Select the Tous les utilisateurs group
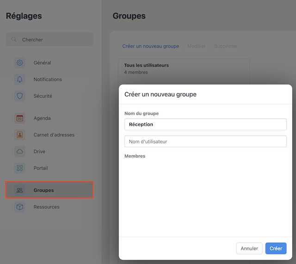The width and height of the screenshot is (296, 264). (184, 69)
